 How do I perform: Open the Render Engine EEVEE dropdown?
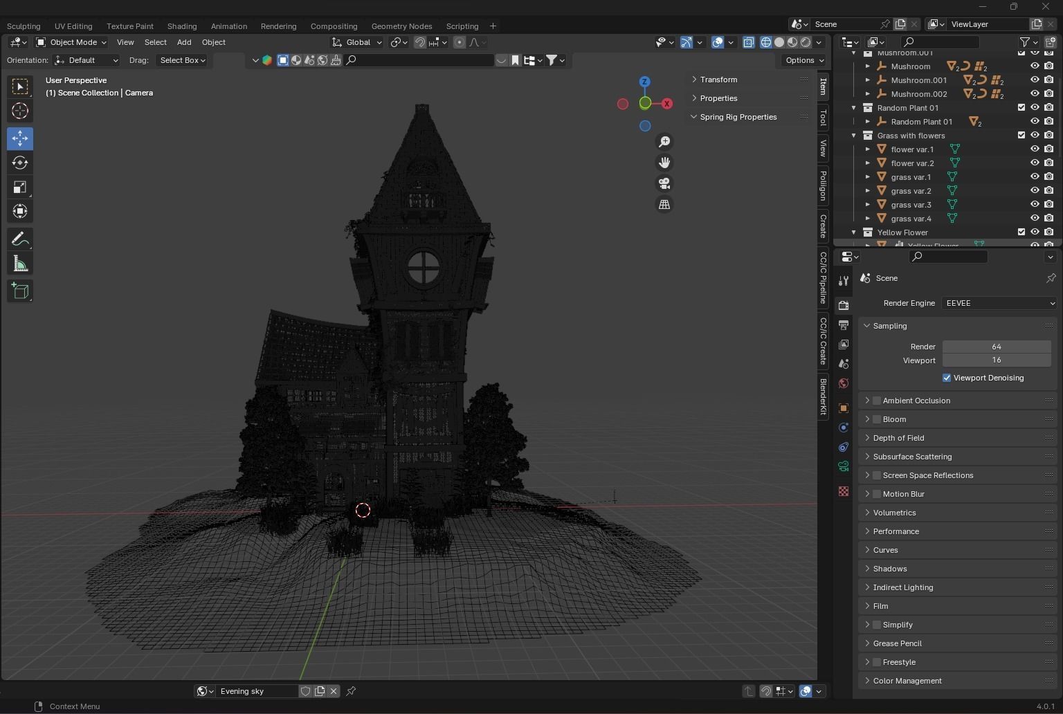999,303
